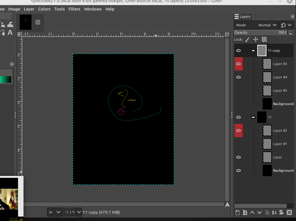
Task: Raise the selected layer one step
Action: tap(252, 212)
